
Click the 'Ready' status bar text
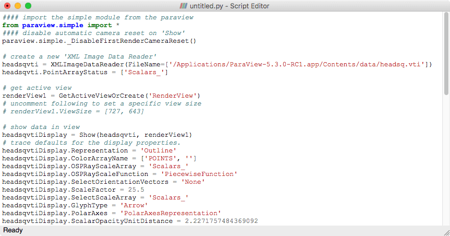tap(13, 230)
